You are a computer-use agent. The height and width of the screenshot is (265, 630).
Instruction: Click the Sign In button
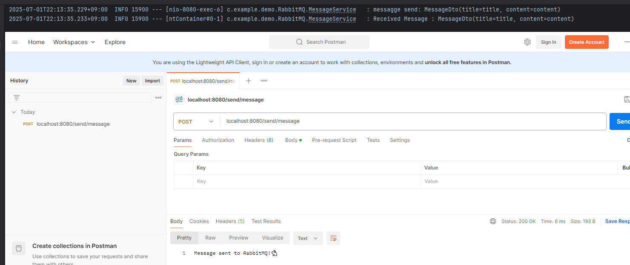coord(548,42)
